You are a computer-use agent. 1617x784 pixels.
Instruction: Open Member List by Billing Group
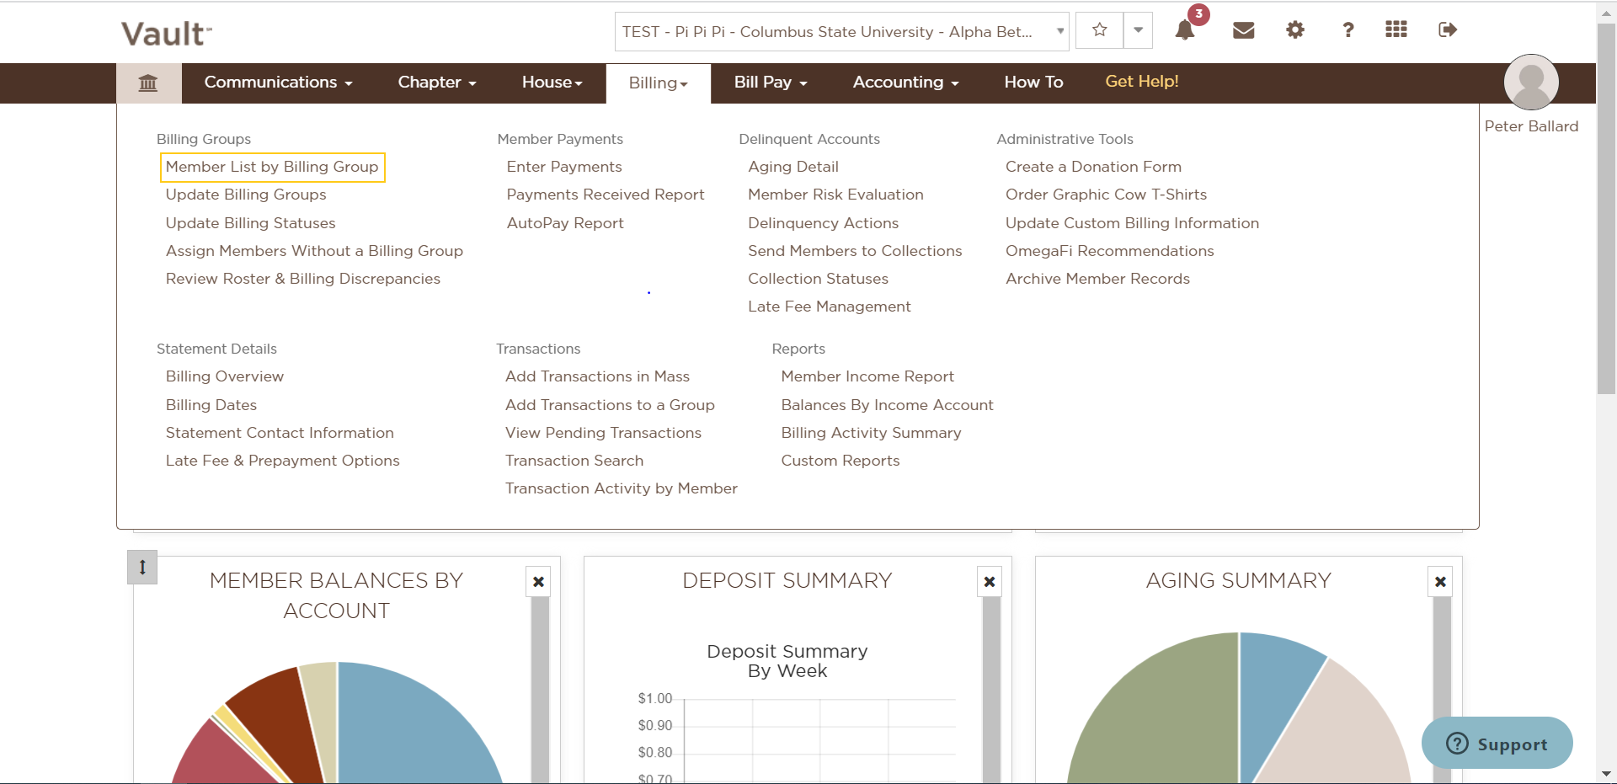point(272,167)
